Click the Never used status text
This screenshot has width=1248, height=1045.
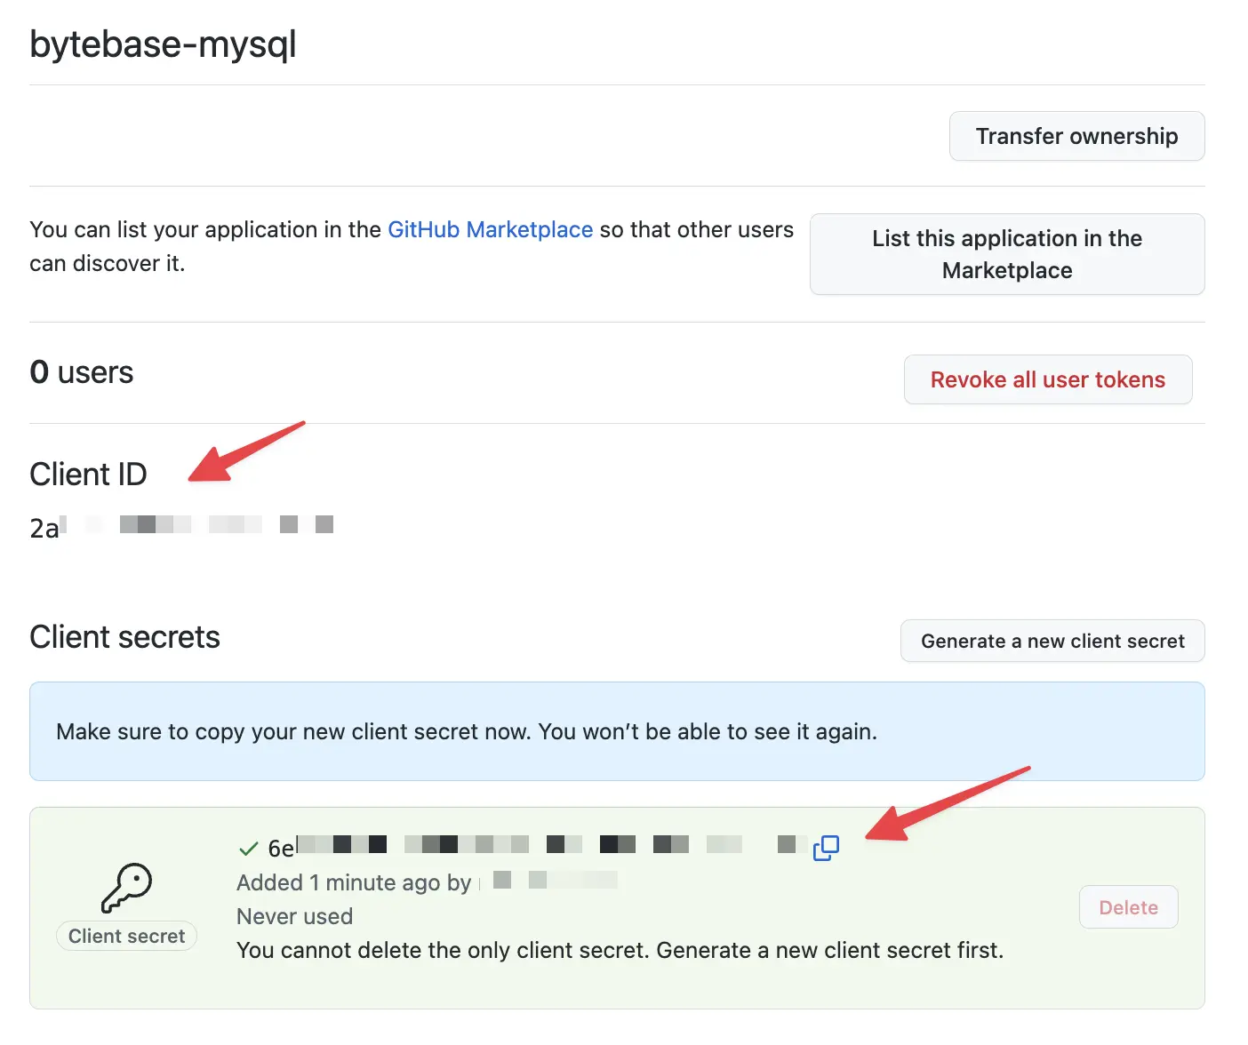(294, 916)
